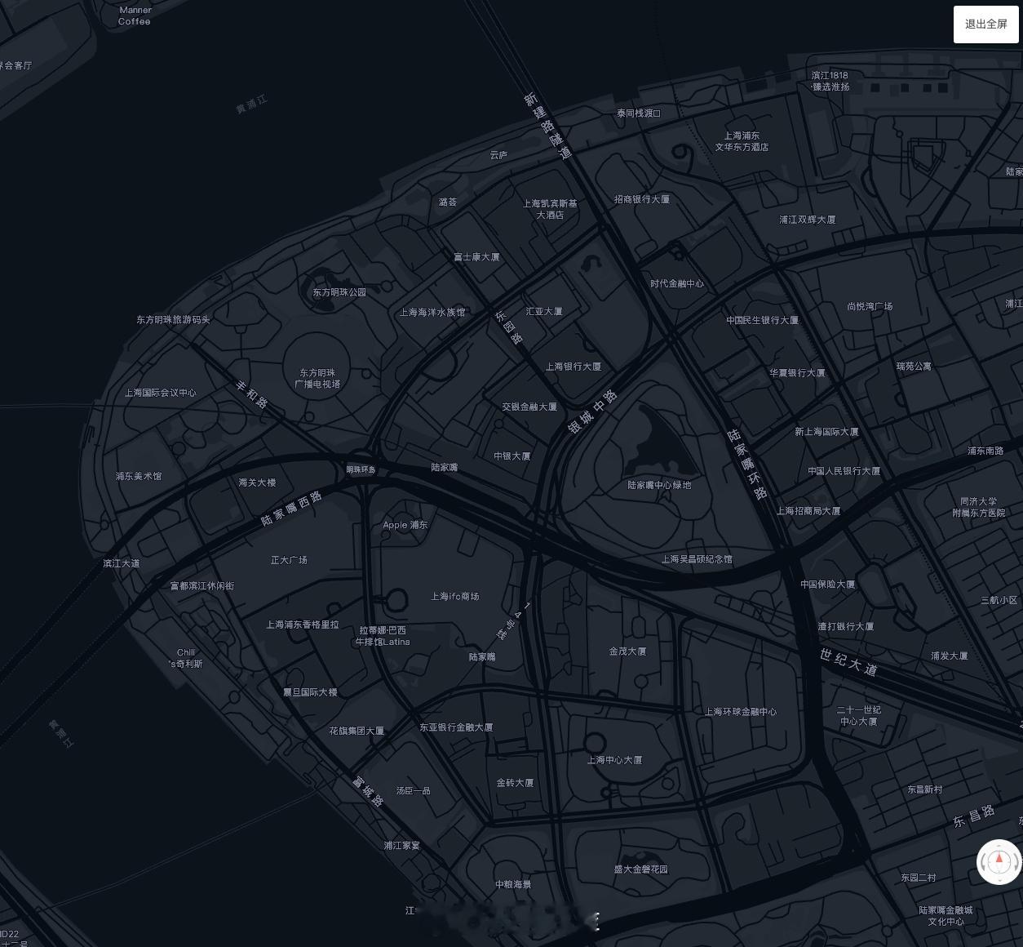
Task: Select the 云庐 map label
Action: pos(498,155)
